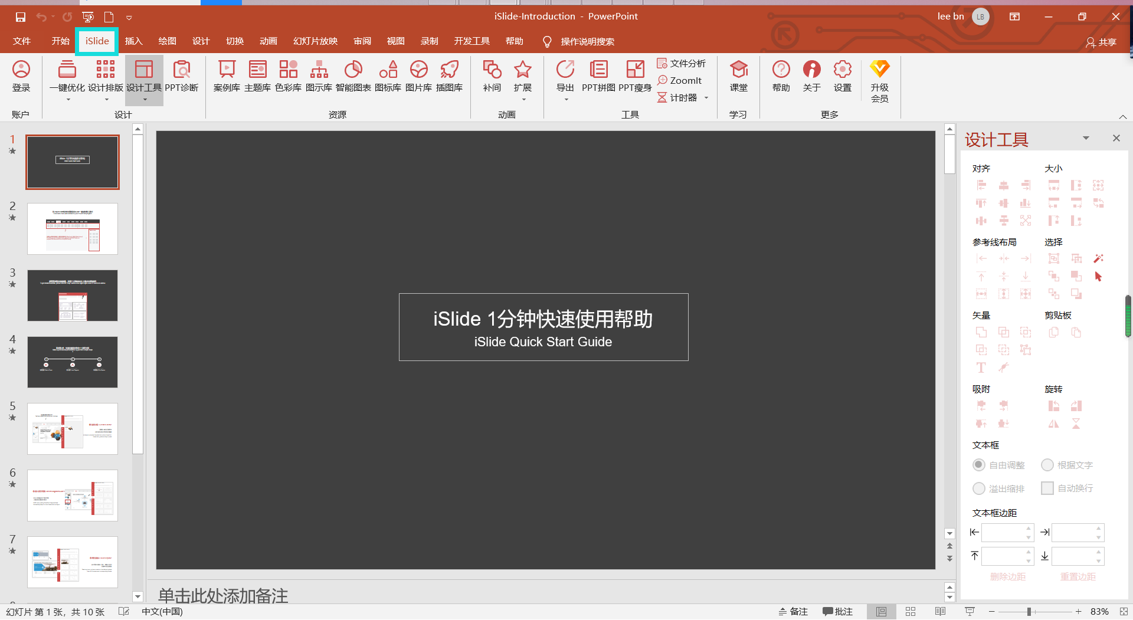The height and width of the screenshot is (620, 1133).
Task: Click the zoom in plus button
Action: coord(1078,612)
